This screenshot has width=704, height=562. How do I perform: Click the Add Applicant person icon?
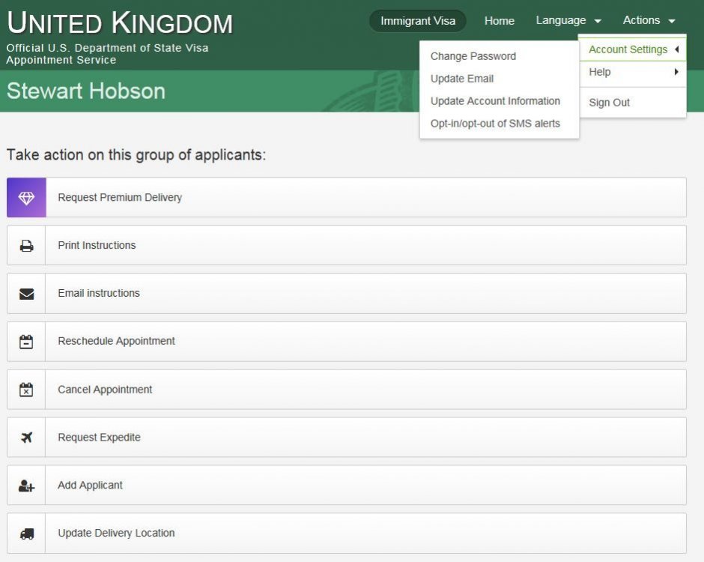pyautogui.click(x=26, y=486)
